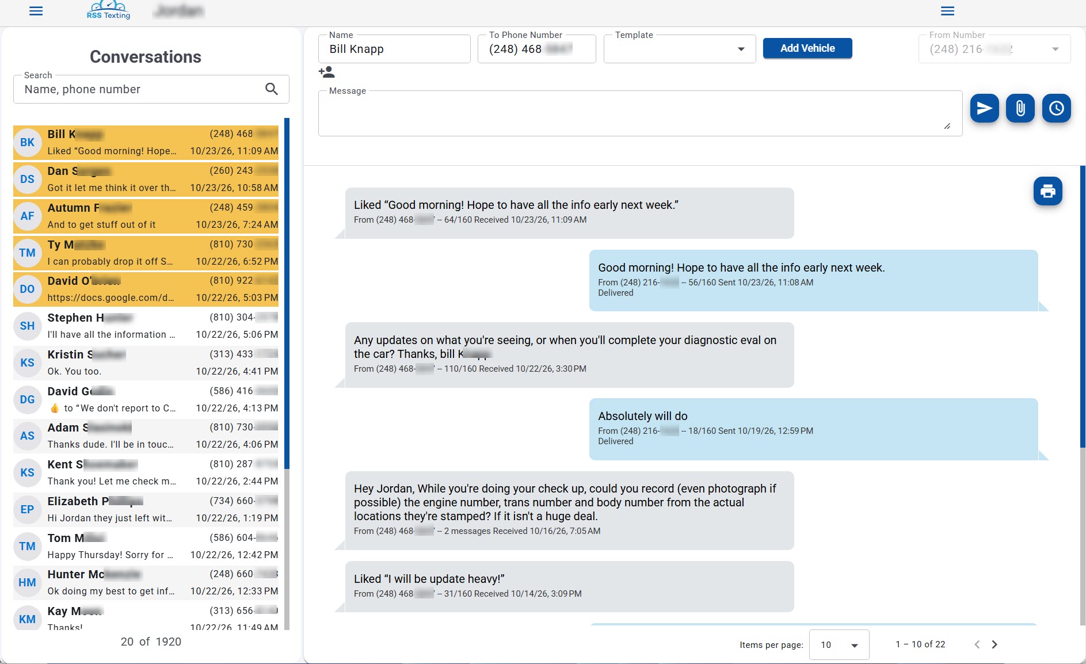Select the DS avatar for Dan

coord(27,180)
